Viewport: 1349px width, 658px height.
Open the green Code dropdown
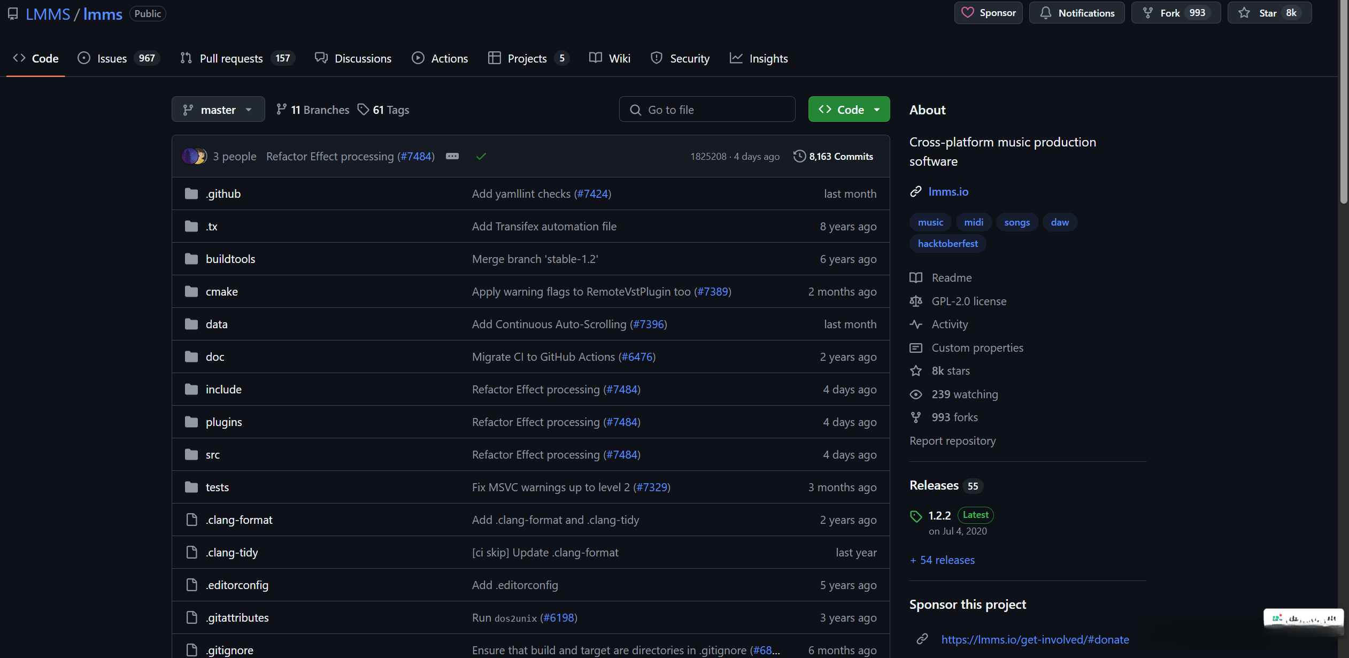(849, 110)
